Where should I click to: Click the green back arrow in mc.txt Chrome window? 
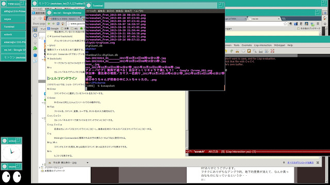(x=49, y=24)
